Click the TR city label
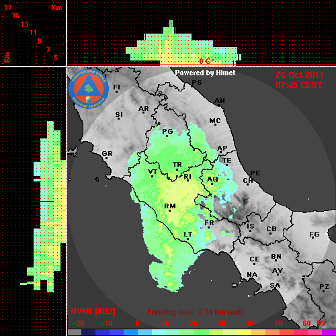This screenshot has width=336, height=336. (x=177, y=165)
